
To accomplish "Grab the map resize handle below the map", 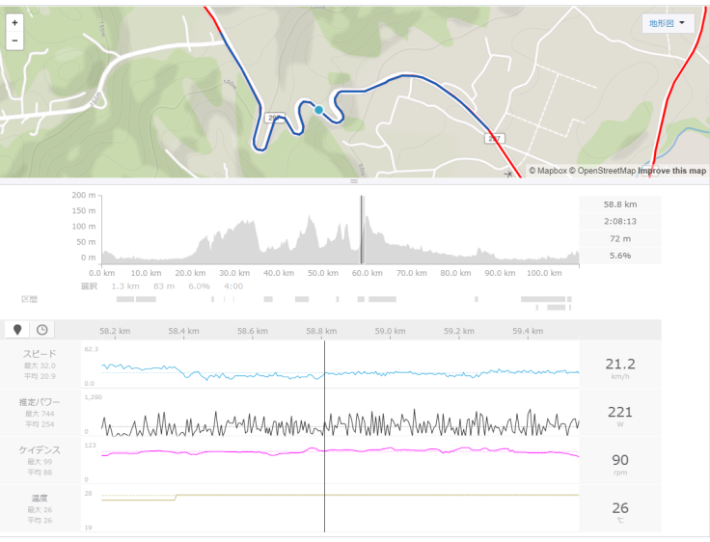I will 354,181.
